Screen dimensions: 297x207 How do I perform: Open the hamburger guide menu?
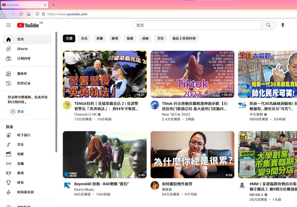(x=8, y=25)
